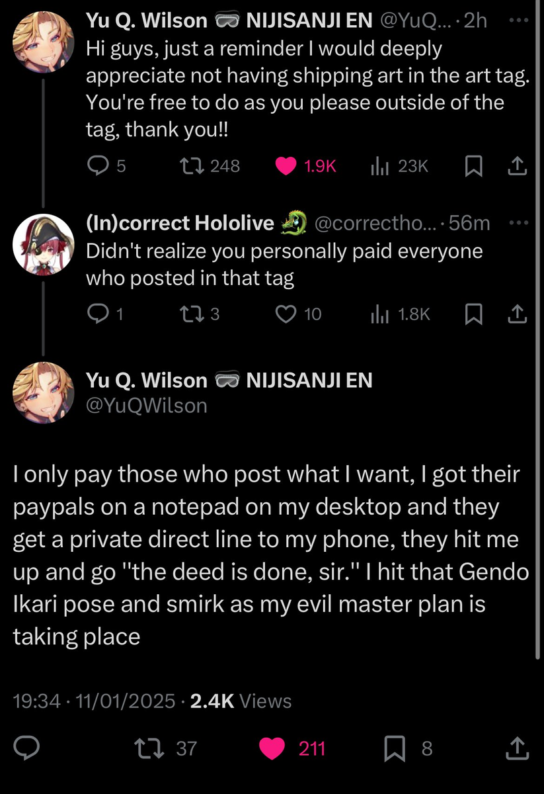Open the (In)correct Hololive display name
The image size is (544, 794).
coord(180,224)
